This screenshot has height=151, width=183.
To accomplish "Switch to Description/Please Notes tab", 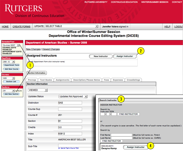I will point(87,80).
